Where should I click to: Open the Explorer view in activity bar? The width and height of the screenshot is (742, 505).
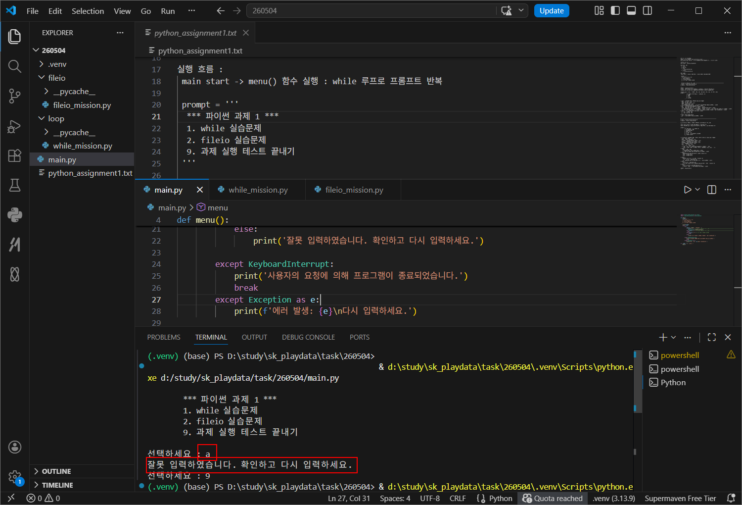click(x=15, y=36)
